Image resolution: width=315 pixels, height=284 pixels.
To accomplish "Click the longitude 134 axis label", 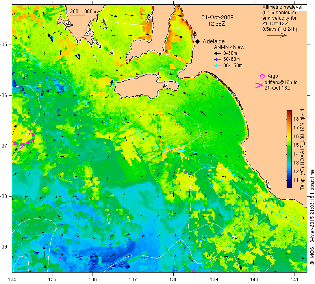I will point(12,279).
